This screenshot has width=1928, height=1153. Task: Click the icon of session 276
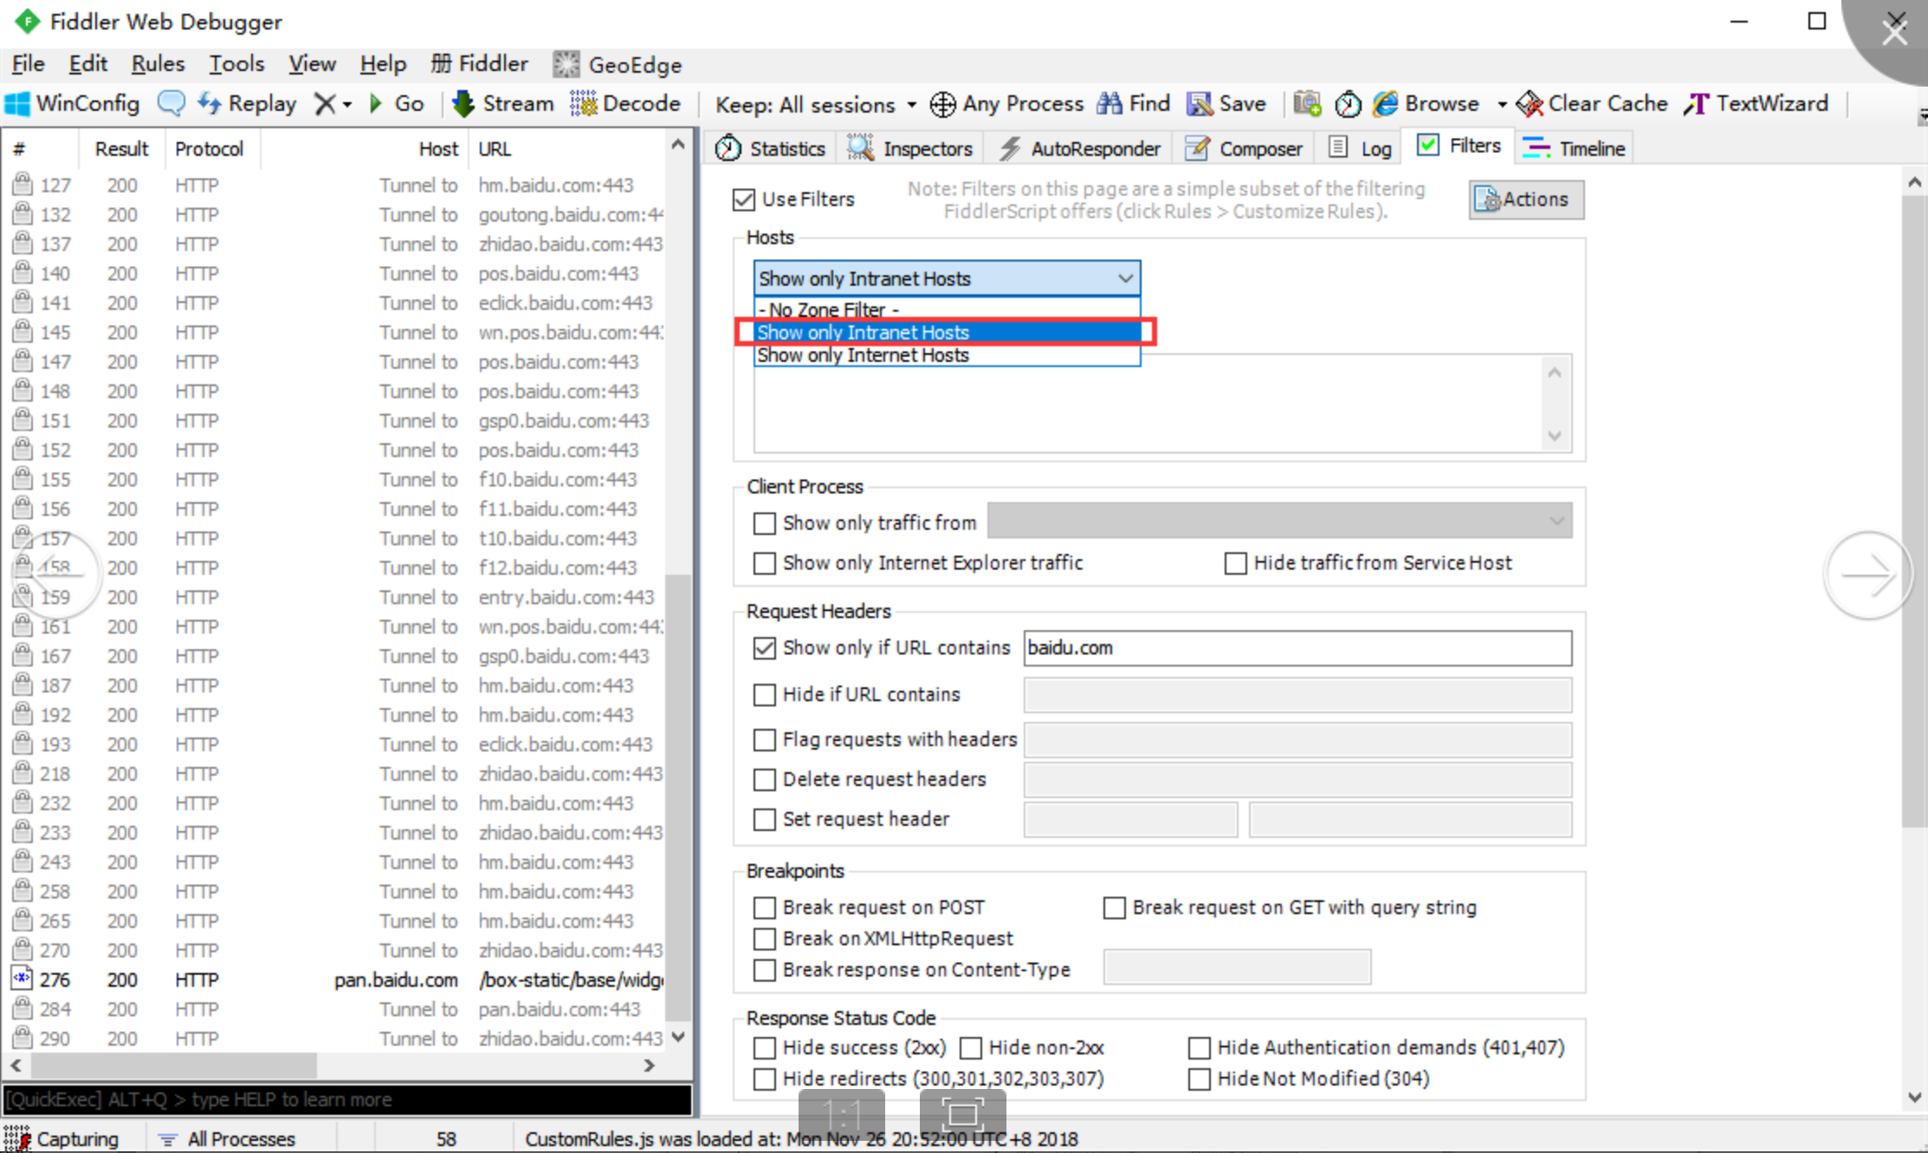tap(22, 979)
